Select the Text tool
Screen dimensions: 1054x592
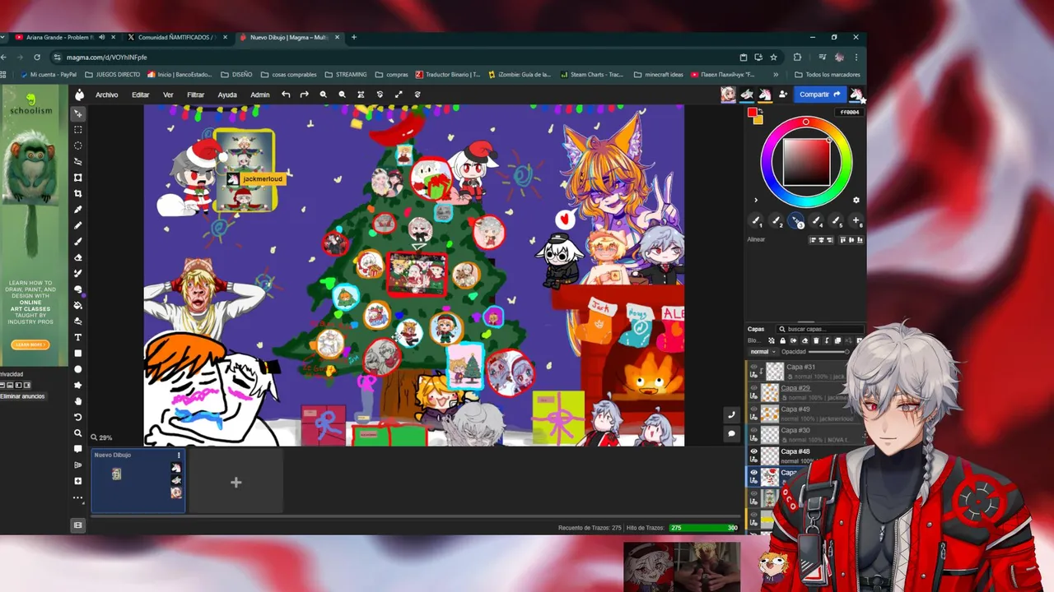(78, 337)
